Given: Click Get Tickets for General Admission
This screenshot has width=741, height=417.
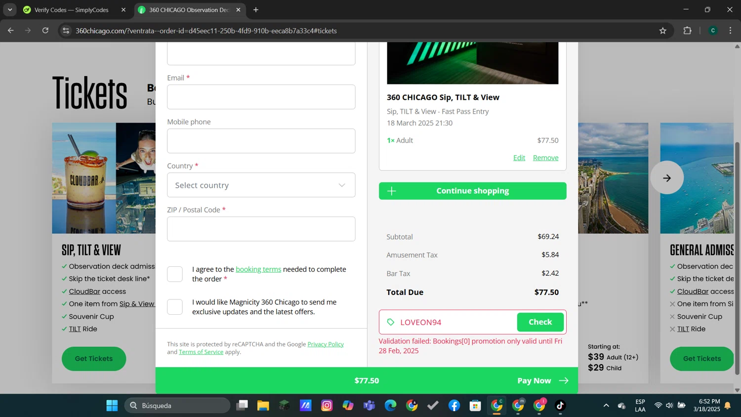Looking at the screenshot, I should tap(701, 359).
